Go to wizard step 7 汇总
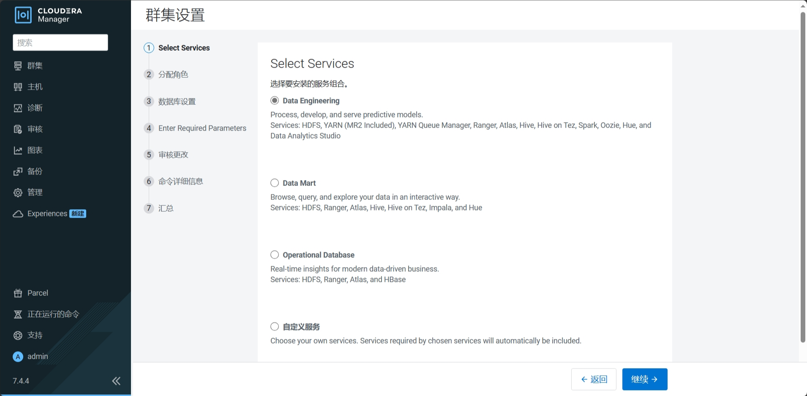This screenshot has height=396, width=807. [x=158, y=208]
